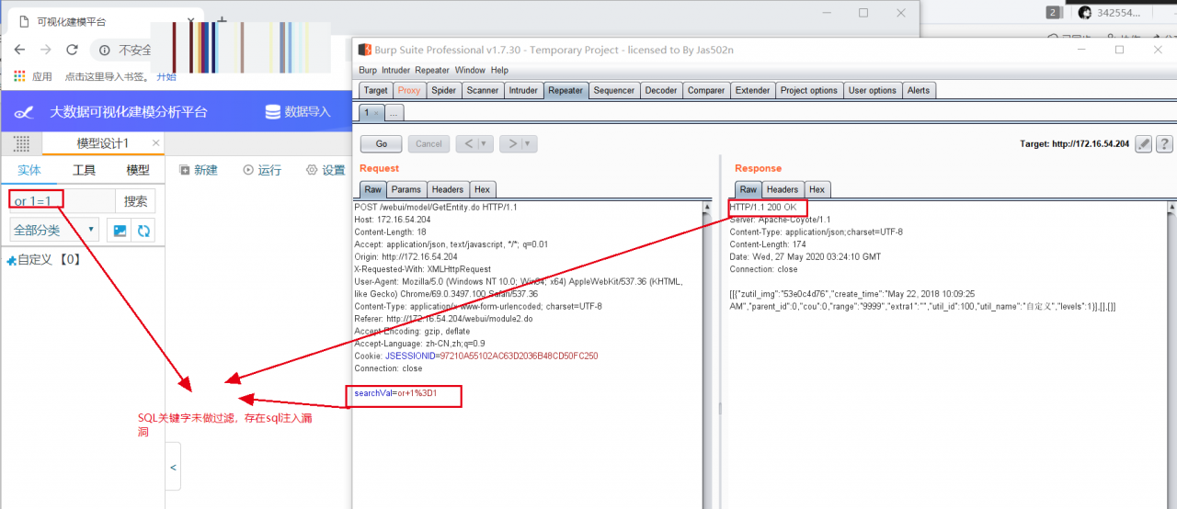The width and height of the screenshot is (1177, 509).
Task: Click the site info insecure icon
Action: point(105,51)
